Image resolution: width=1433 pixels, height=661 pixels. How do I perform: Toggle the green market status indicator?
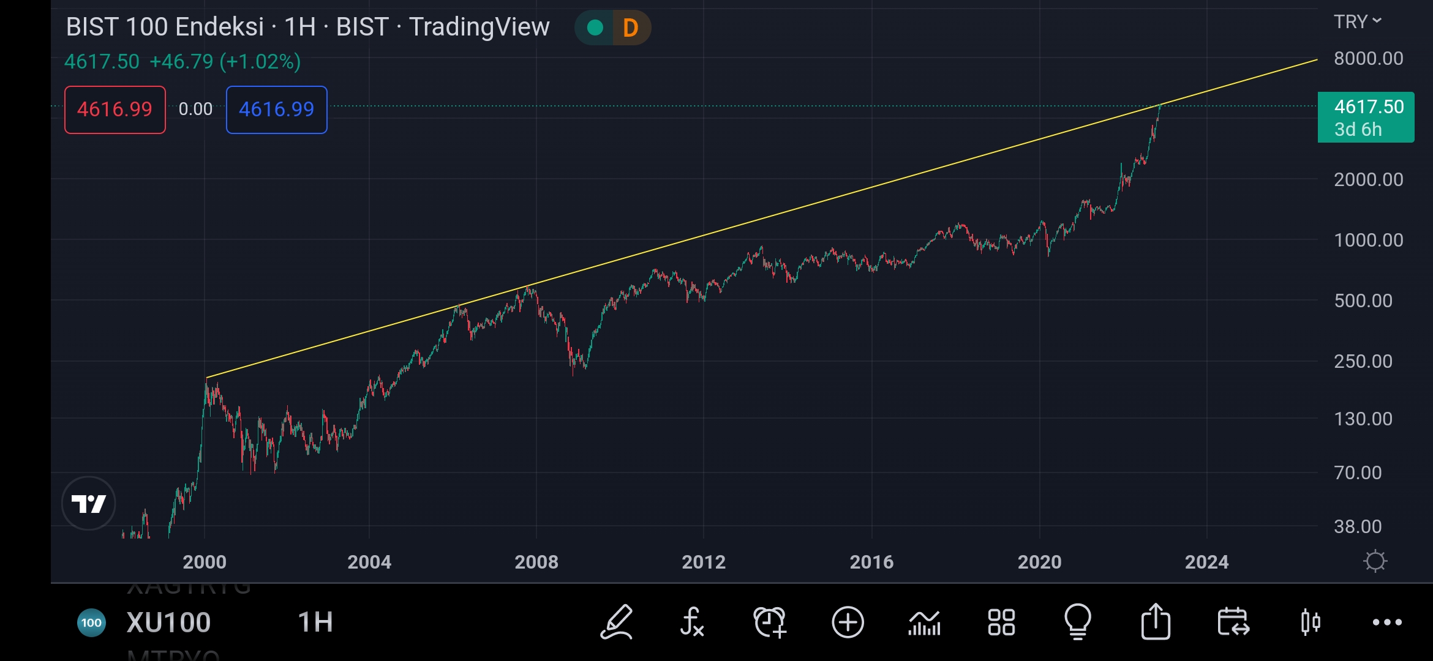coord(595,28)
